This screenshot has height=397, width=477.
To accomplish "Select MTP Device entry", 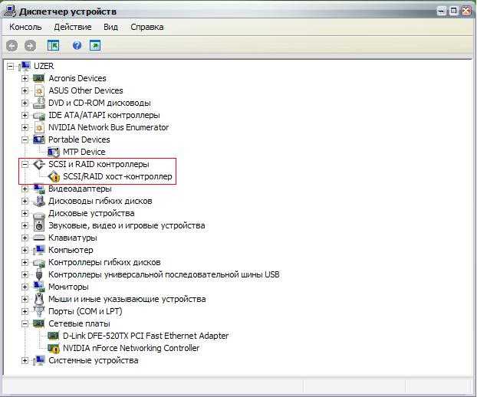I will tap(84, 152).
